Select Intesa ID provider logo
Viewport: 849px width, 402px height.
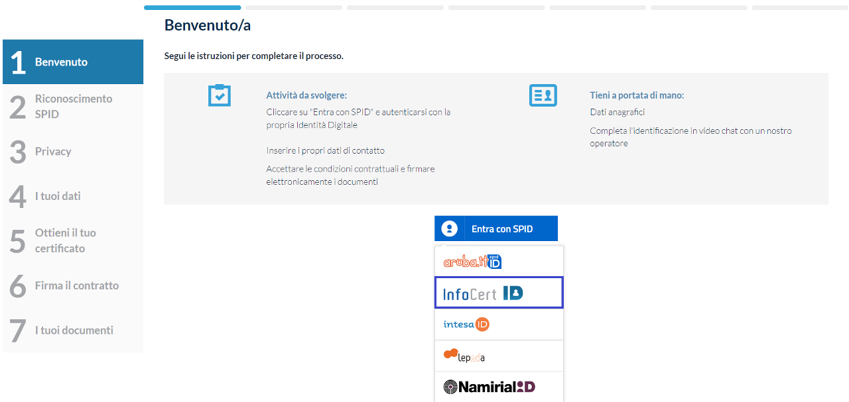pyautogui.click(x=466, y=325)
